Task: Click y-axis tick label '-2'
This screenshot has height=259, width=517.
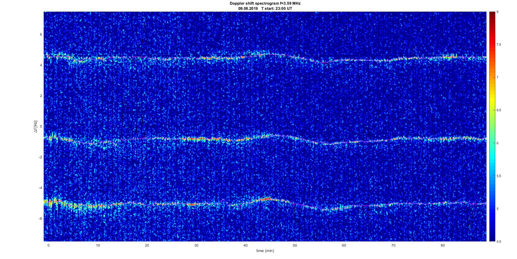Action: [x=40, y=157]
